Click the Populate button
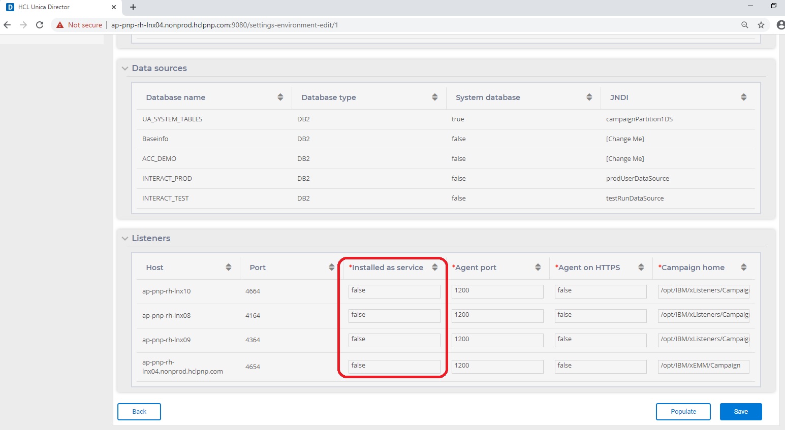The width and height of the screenshot is (785, 430). 683,412
